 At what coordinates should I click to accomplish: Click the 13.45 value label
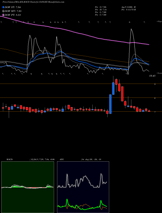[152, 76]
